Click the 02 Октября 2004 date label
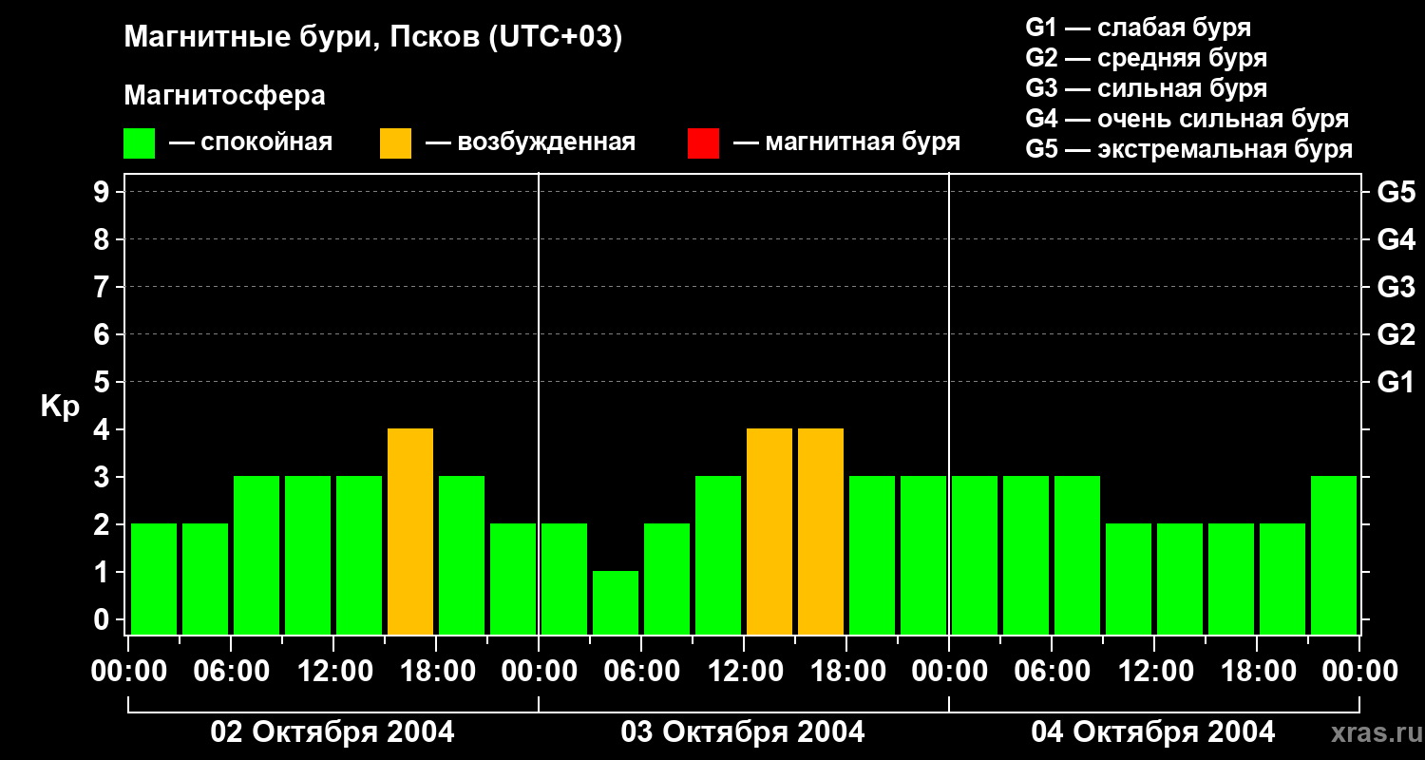 tap(332, 732)
